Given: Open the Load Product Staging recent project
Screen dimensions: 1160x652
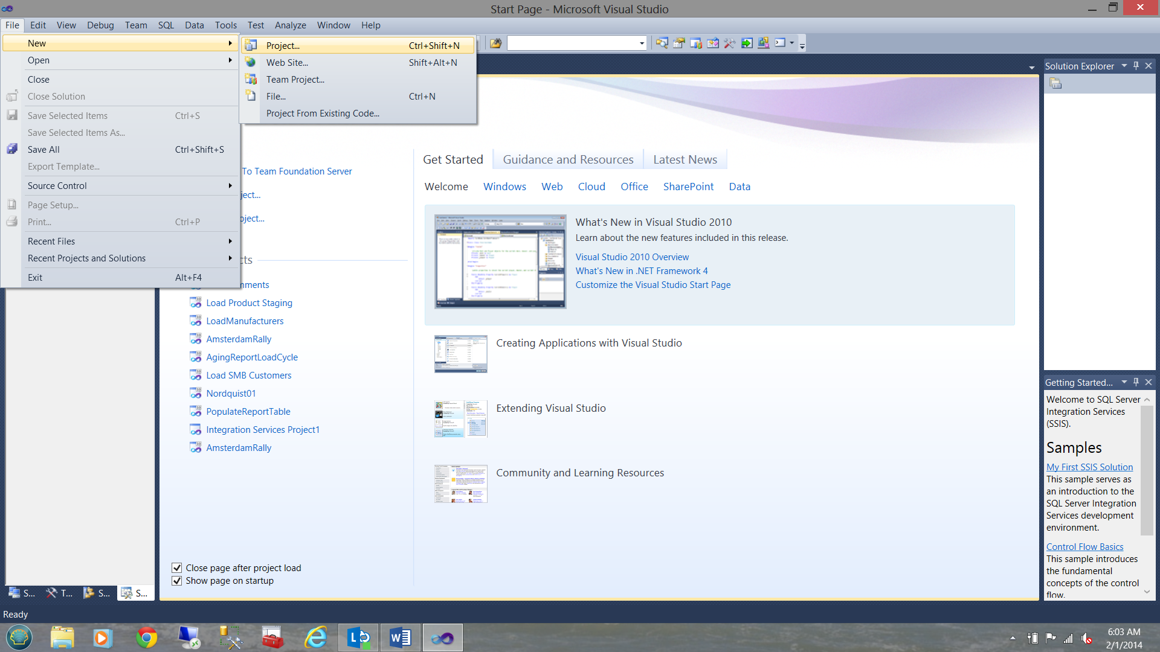Looking at the screenshot, I should click(249, 302).
